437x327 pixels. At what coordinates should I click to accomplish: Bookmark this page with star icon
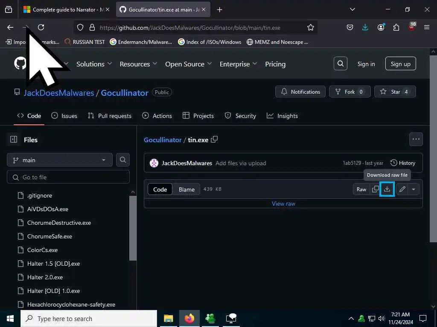coord(311,27)
